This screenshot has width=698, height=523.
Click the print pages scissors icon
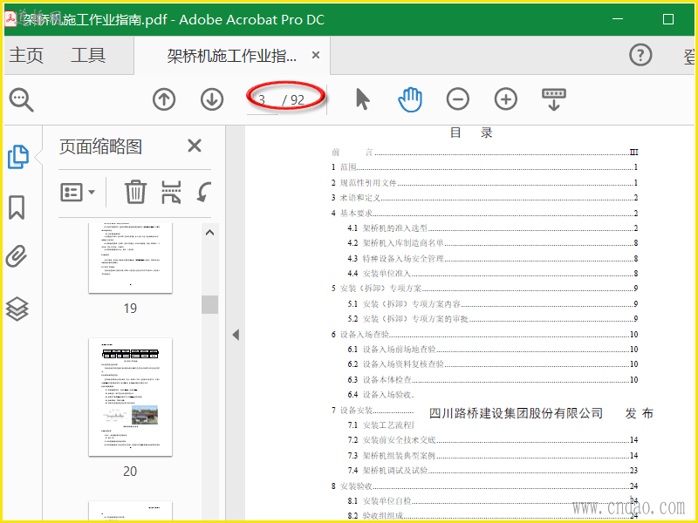point(171,192)
